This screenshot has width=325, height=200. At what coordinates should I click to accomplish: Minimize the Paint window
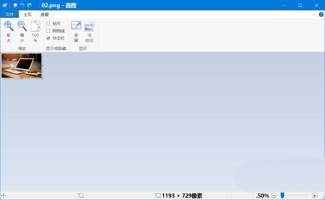point(284,5)
